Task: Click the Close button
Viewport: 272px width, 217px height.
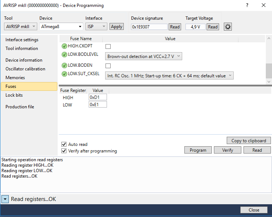Action: tap(254, 210)
